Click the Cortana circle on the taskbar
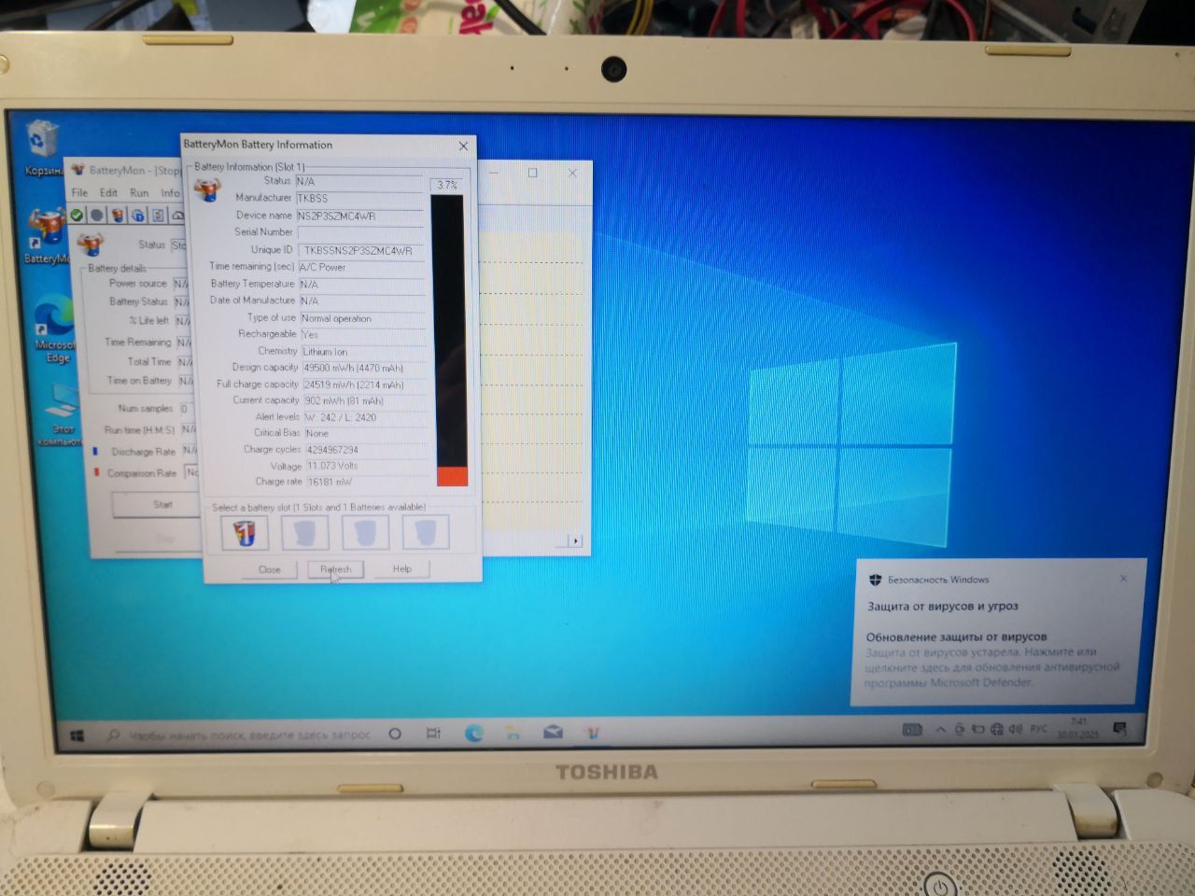The width and height of the screenshot is (1195, 896). click(x=395, y=734)
